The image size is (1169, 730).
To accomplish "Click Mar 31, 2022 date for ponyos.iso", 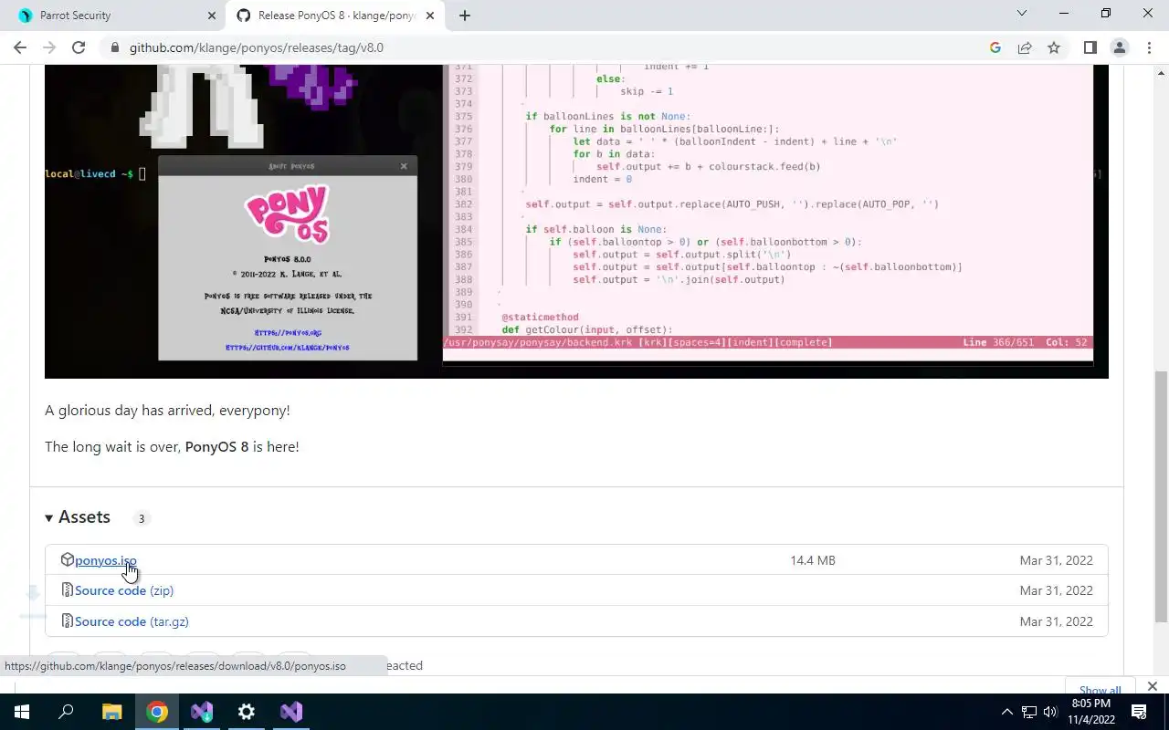I will coord(1056,560).
